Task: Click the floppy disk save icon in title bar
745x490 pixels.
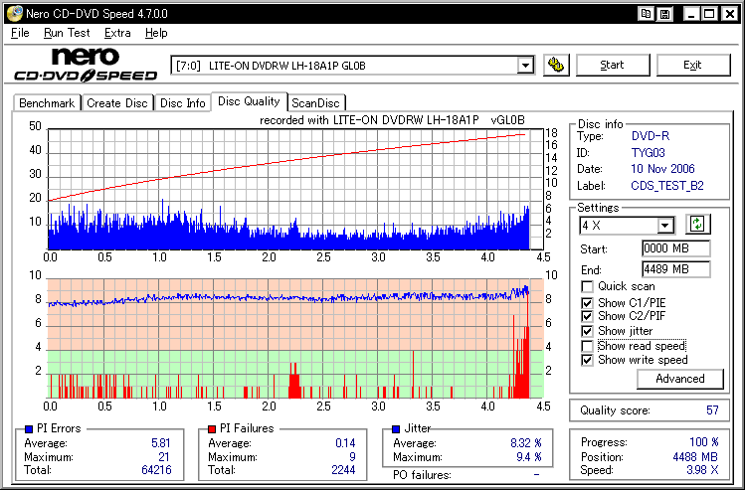Action: tap(665, 13)
